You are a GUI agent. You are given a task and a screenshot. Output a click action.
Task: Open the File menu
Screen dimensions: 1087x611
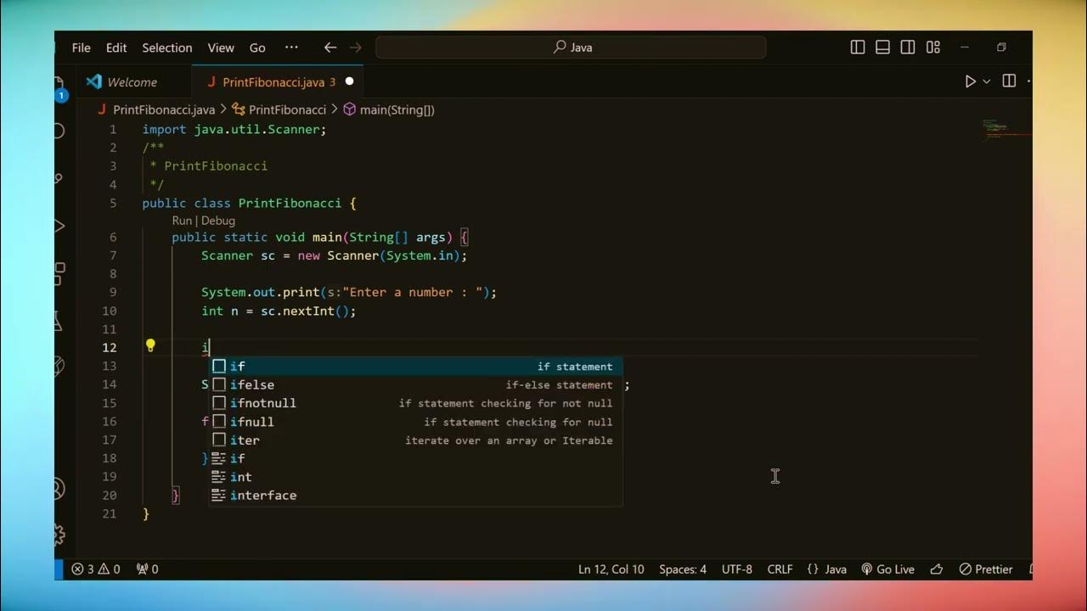(81, 48)
